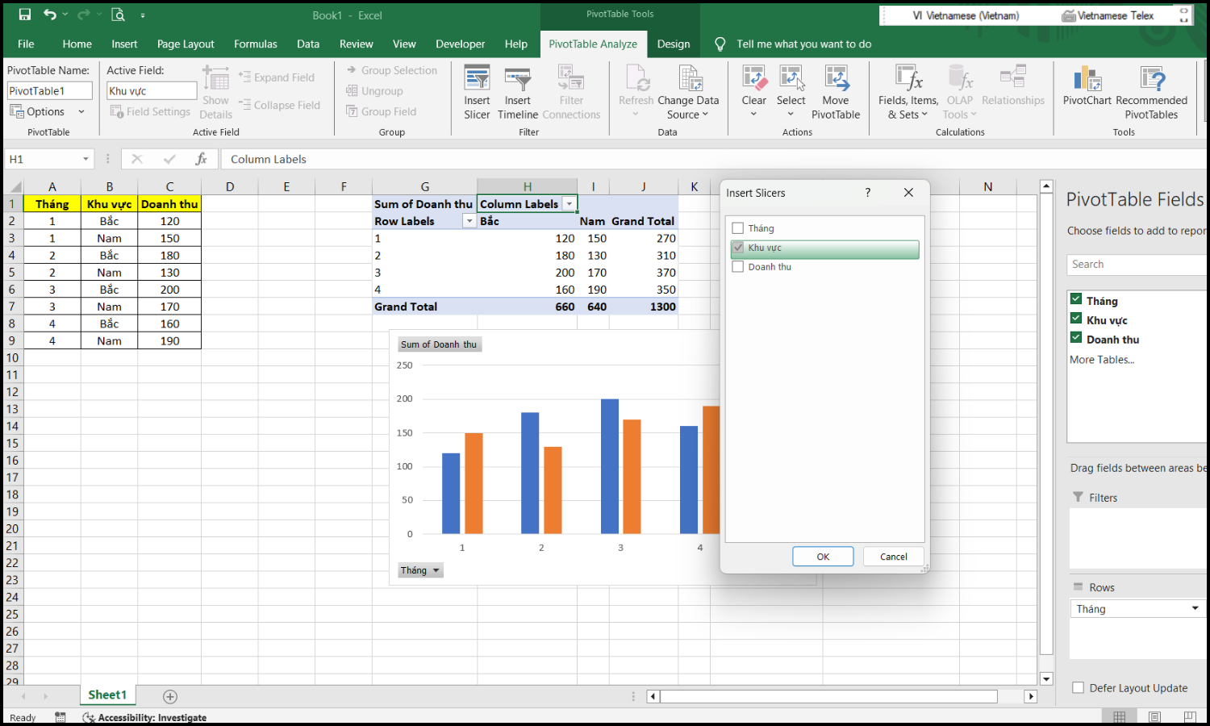Viewport: 1210px width, 726px height.
Task: Click the Move PivotTable icon
Action: [x=836, y=90]
